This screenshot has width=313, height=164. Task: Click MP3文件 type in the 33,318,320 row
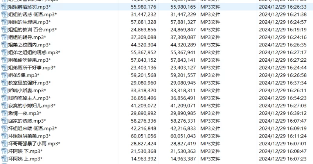coord(210,91)
